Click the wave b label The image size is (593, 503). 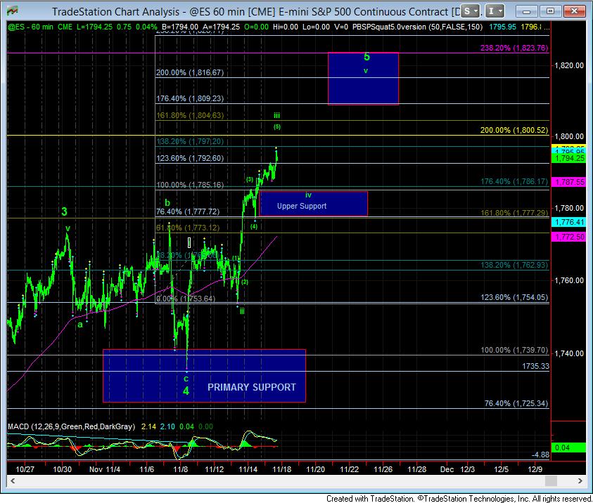[x=167, y=202]
